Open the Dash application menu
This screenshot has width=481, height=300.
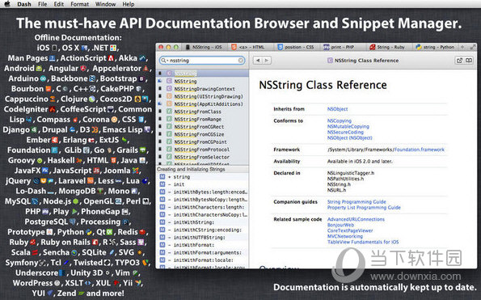24,4
